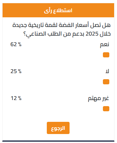The height and width of the screenshot is (143, 117).
Task: Click the dark divider line below the poll
Action: [58, 141]
